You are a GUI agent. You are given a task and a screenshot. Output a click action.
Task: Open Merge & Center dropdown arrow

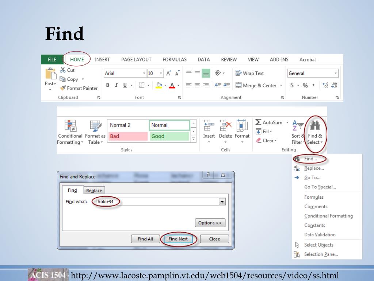281,85
